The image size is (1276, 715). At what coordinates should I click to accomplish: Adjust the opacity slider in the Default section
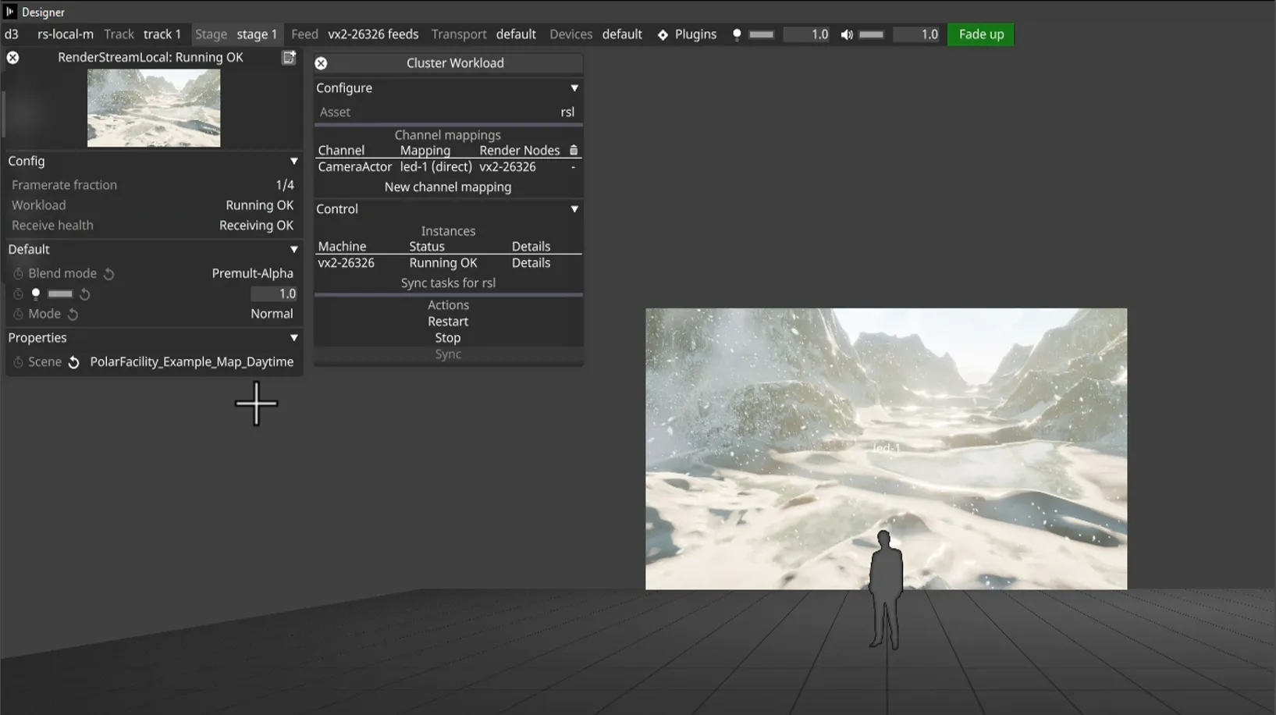point(59,293)
